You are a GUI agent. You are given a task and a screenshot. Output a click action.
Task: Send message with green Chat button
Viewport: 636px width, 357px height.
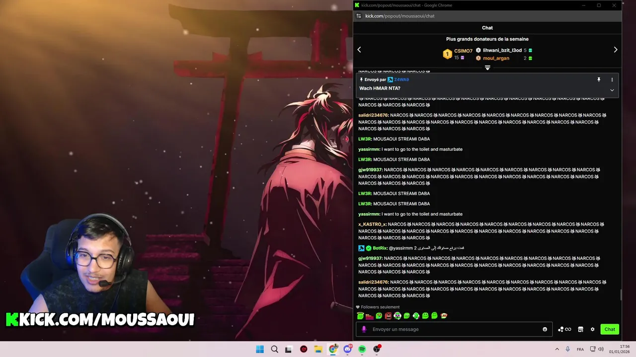(x=610, y=329)
